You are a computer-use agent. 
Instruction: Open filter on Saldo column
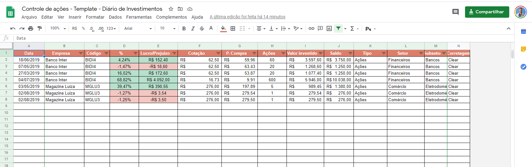click(x=350, y=53)
